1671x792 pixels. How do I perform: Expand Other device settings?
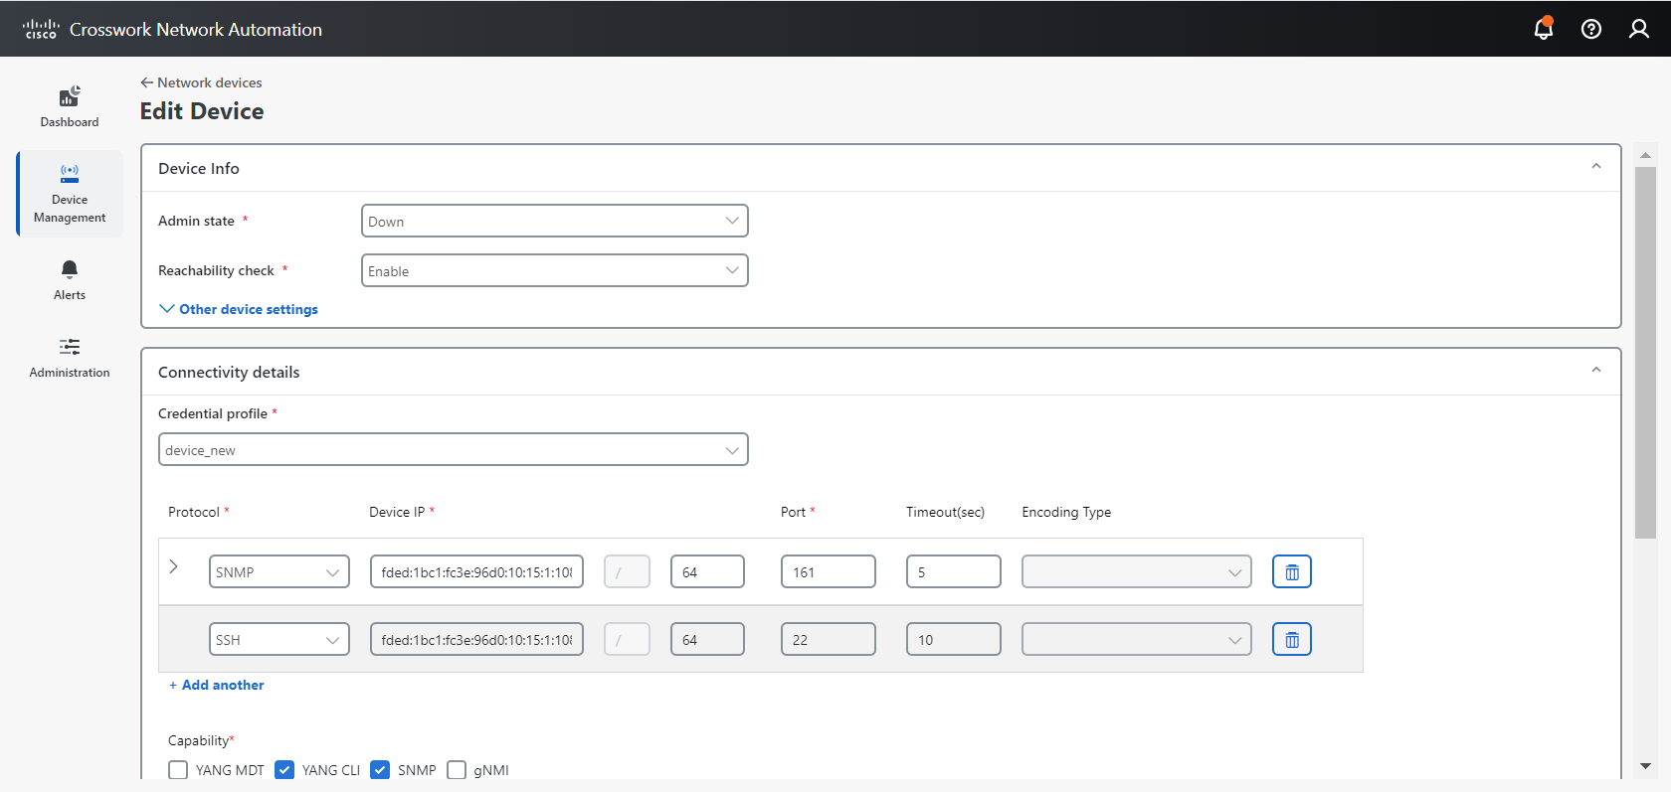pyautogui.click(x=239, y=309)
